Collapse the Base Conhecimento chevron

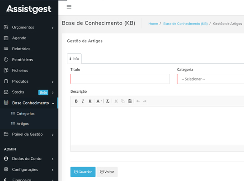pos(53,103)
